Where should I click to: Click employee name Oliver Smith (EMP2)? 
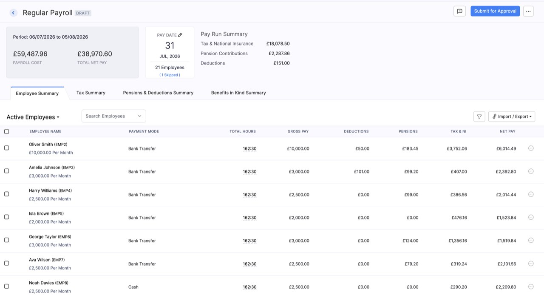[48, 145]
